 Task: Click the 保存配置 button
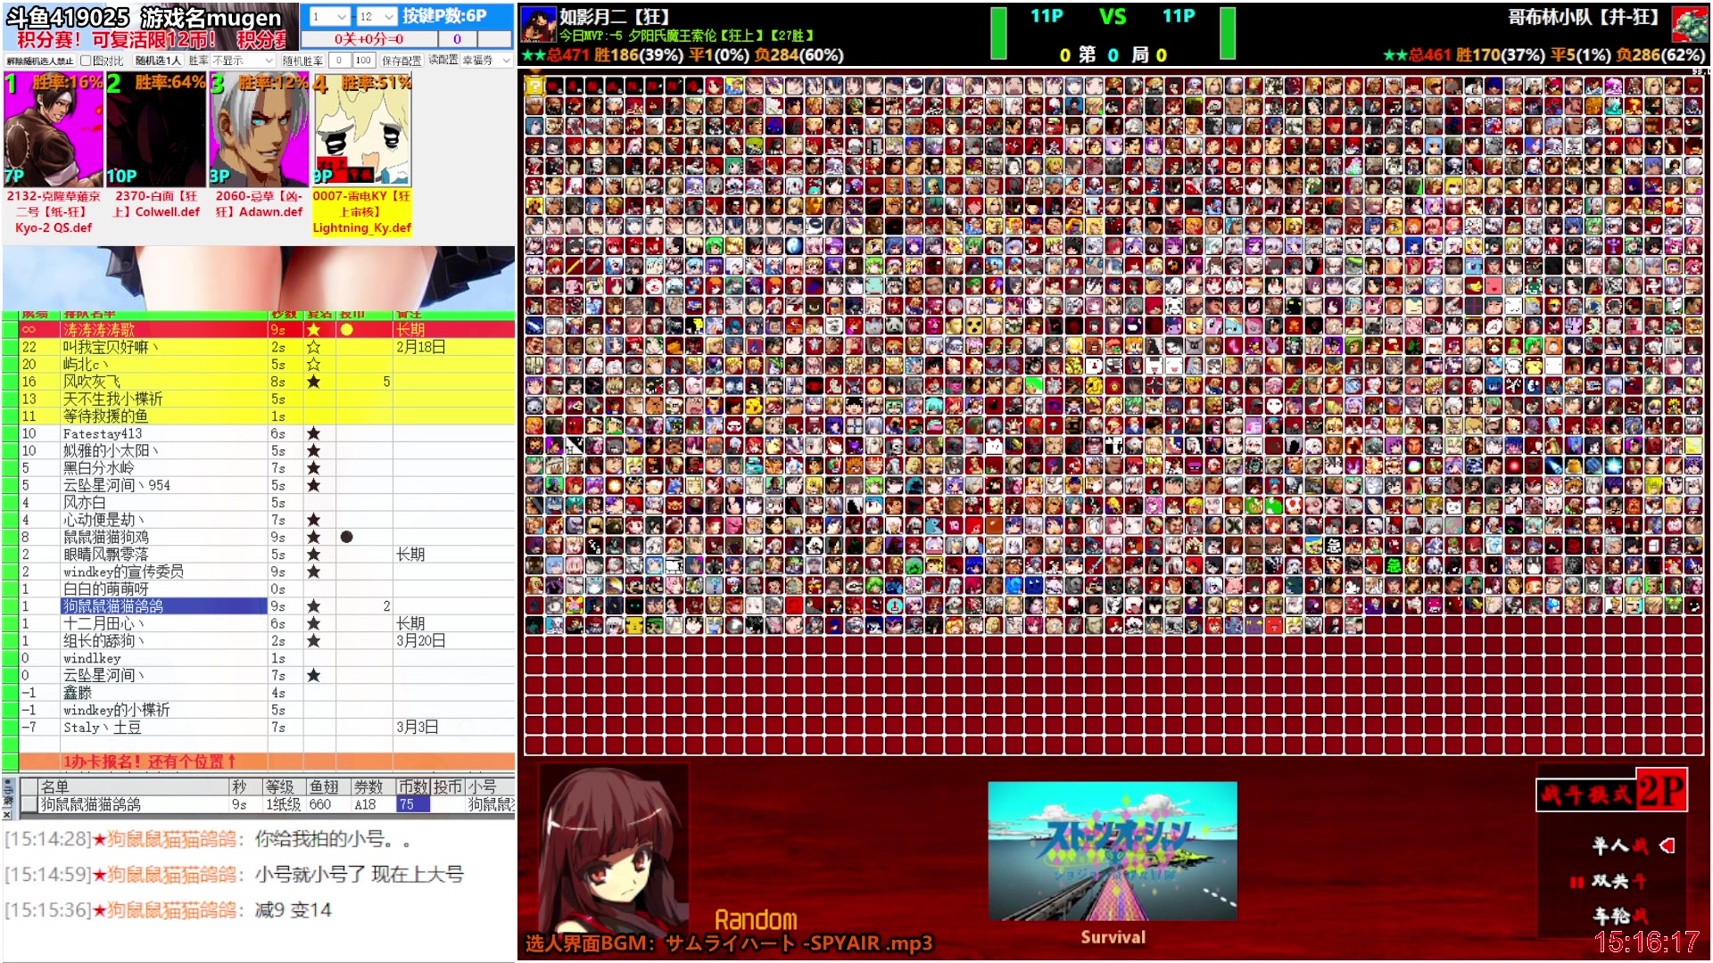pos(401,61)
